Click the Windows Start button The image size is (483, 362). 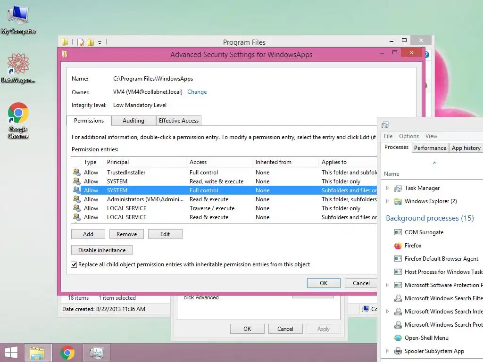11,353
